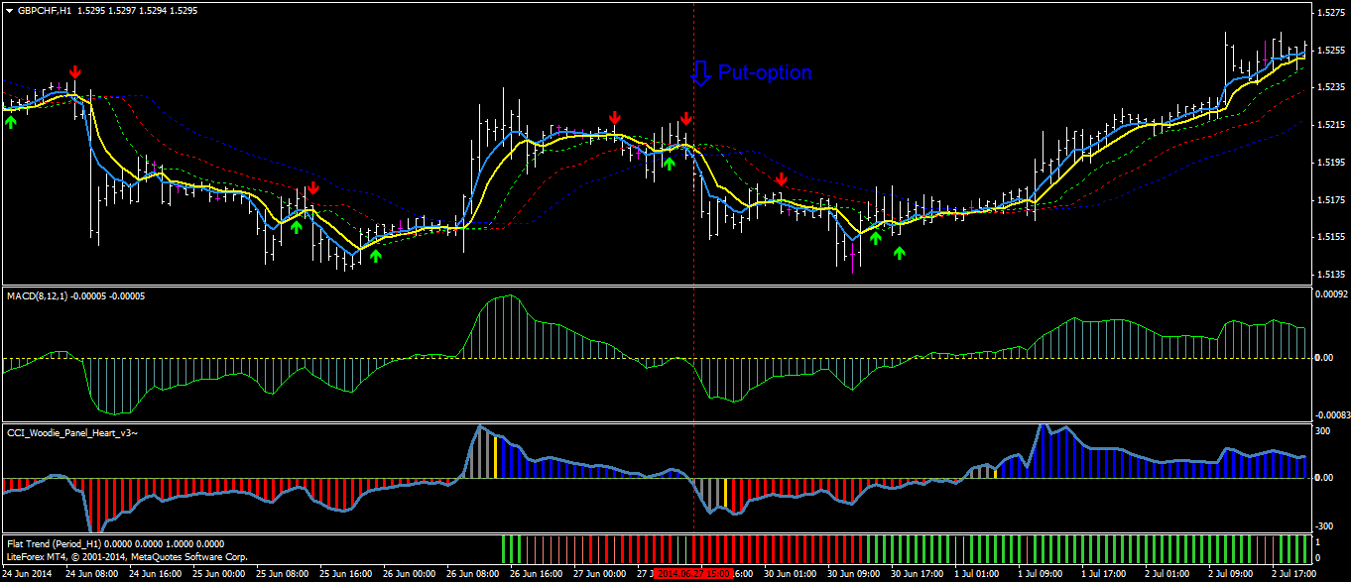Viewport: 1351px width, 582px height.
Task: Click the 25 Jun 08:00 time label
Action: pos(282,573)
